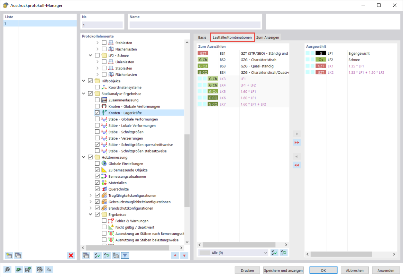Switch to Basis tab
The height and width of the screenshot is (277, 403).
202,37
